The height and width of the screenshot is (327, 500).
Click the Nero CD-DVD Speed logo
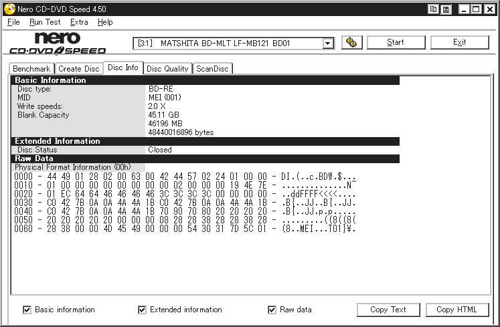click(x=58, y=43)
